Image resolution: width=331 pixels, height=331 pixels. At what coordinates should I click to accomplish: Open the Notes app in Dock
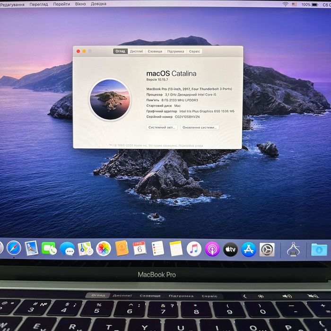coord(176,248)
